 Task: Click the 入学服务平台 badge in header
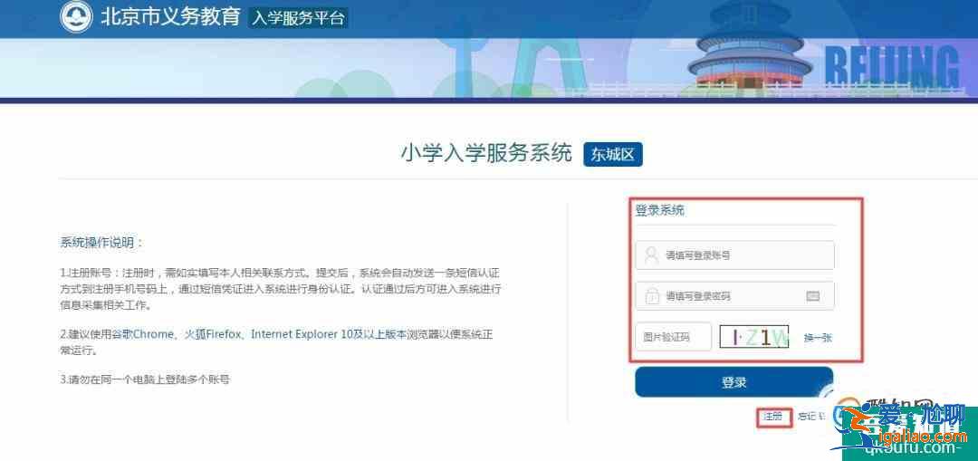pos(298,17)
